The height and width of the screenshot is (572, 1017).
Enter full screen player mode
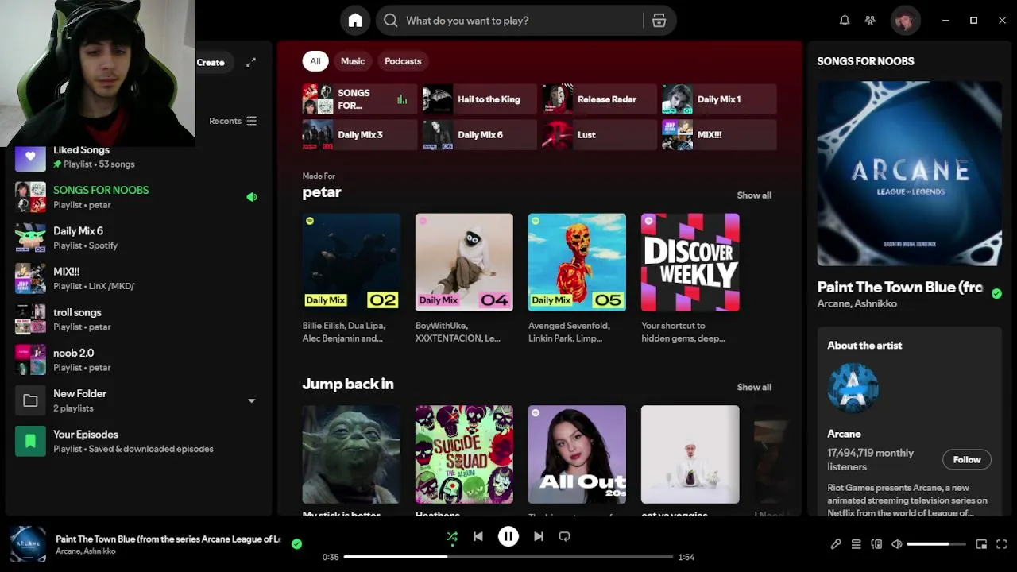pyautogui.click(x=1002, y=544)
